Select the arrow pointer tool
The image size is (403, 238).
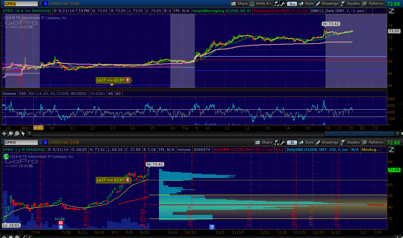tap(23, 133)
